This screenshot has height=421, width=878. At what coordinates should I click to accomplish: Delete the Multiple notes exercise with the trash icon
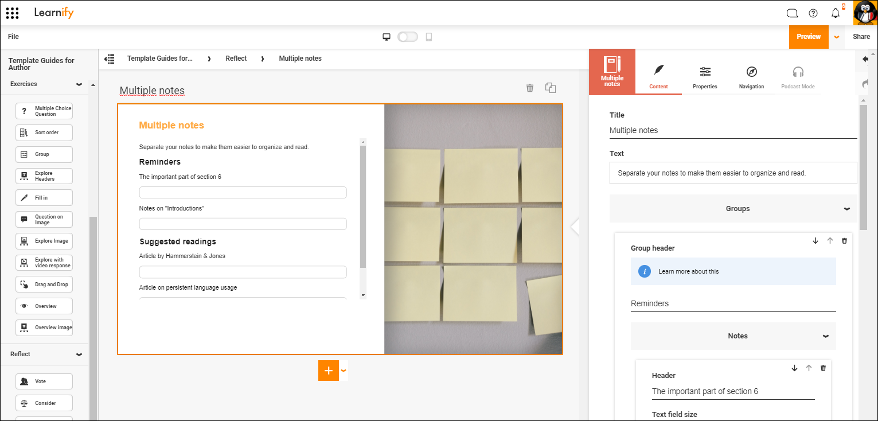(x=529, y=88)
